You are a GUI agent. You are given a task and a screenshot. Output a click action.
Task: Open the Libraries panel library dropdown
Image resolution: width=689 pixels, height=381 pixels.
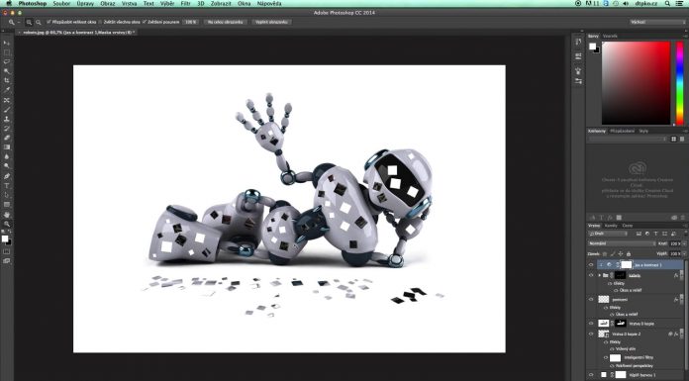(x=628, y=139)
